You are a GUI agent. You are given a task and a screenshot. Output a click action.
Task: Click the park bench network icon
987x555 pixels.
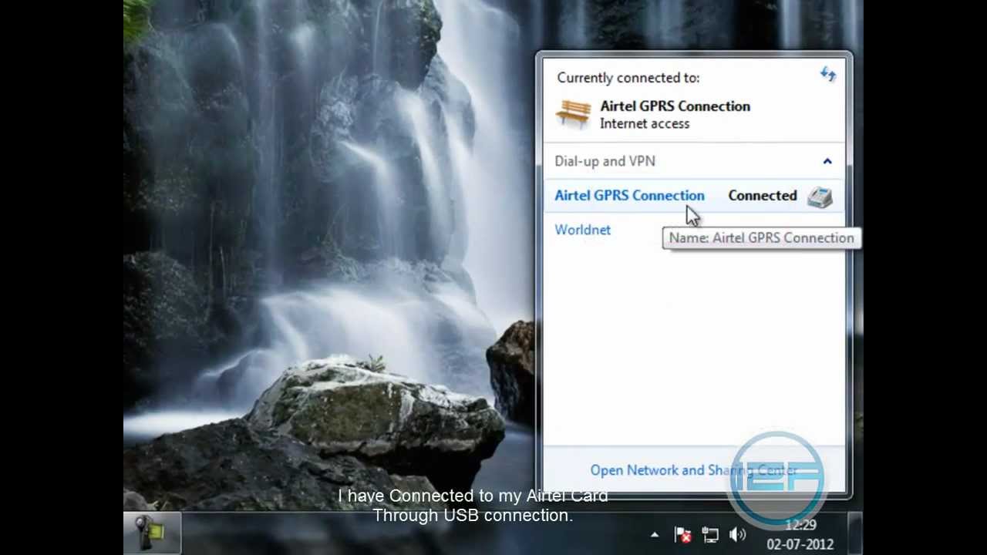click(x=573, y=114)
